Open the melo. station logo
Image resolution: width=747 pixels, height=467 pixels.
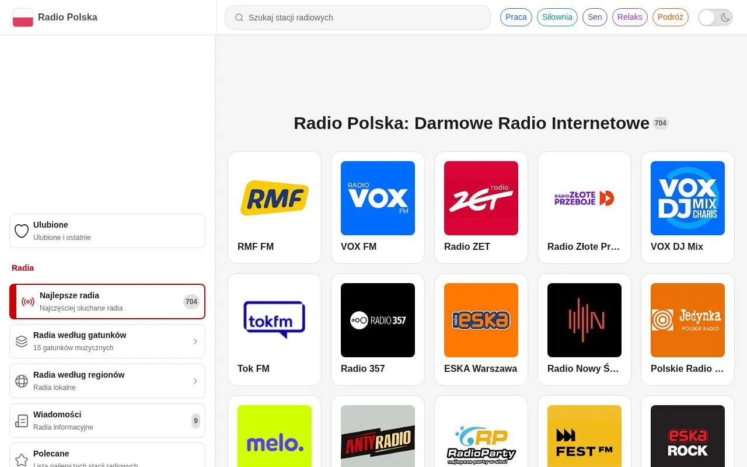pos(274,436)
